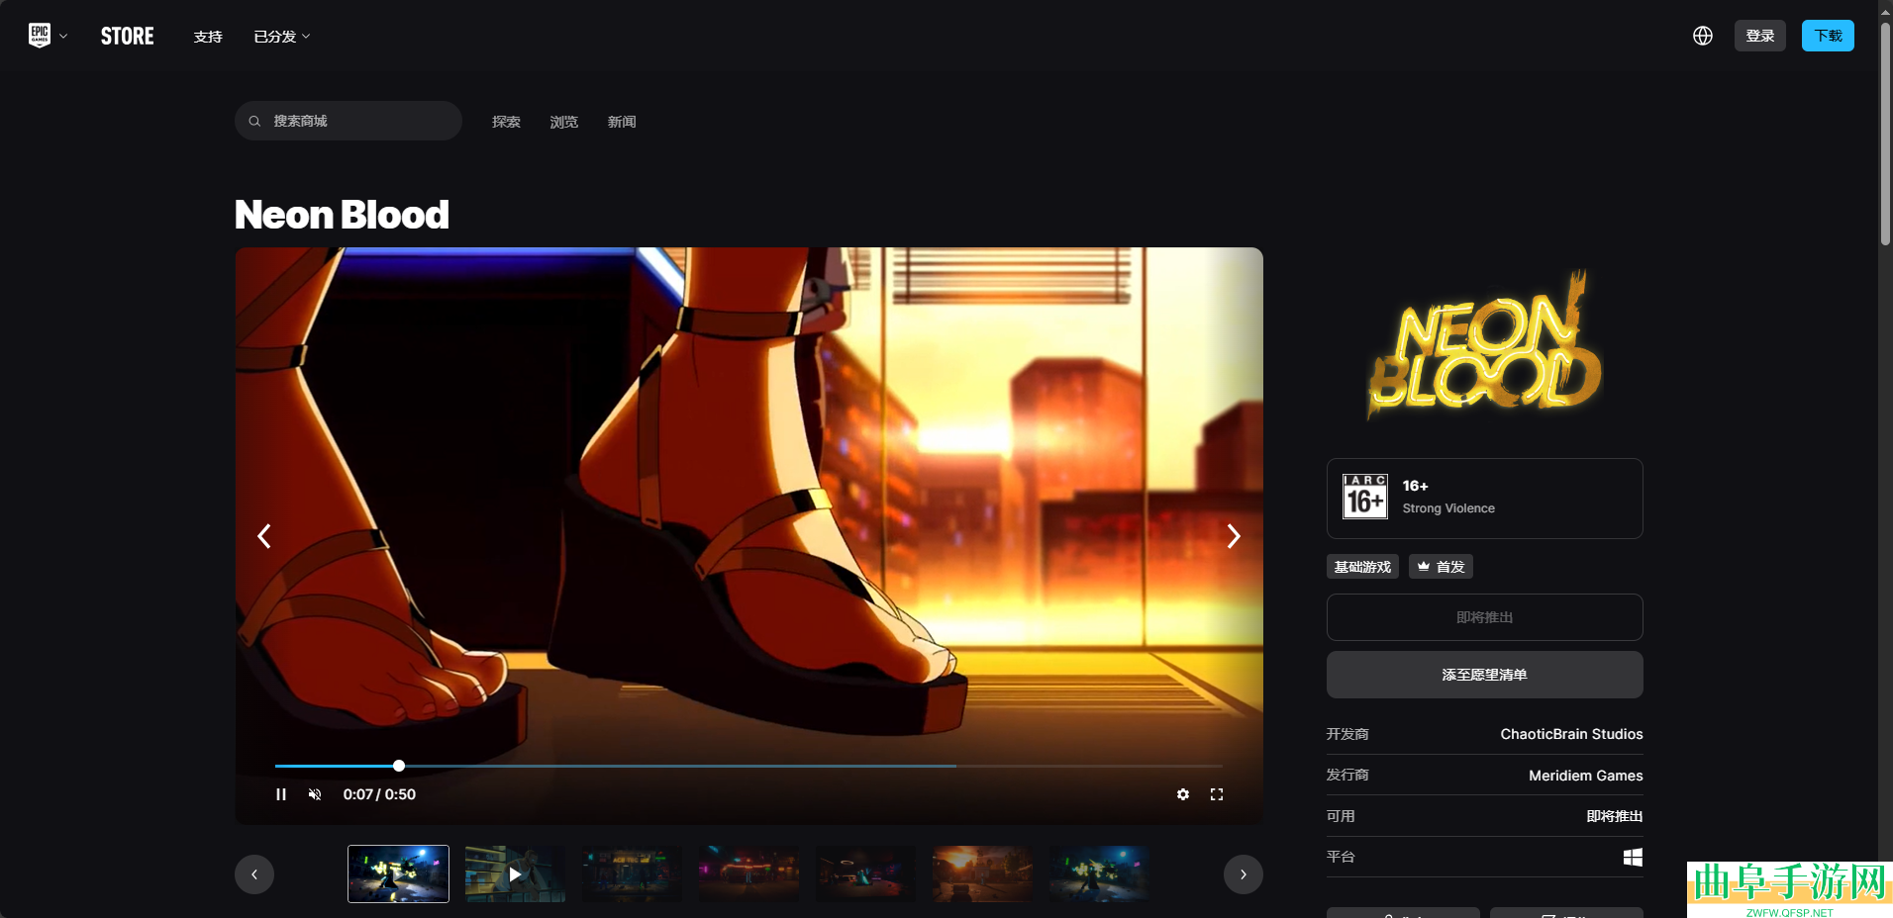
Task: Pause the trailer video
Action: [281, 794]
